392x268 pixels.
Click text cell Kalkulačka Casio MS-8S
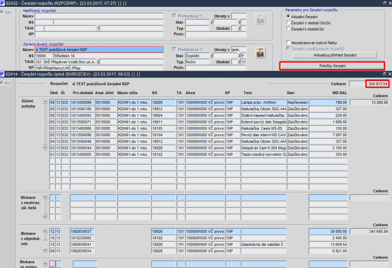(x=264, y=128)
